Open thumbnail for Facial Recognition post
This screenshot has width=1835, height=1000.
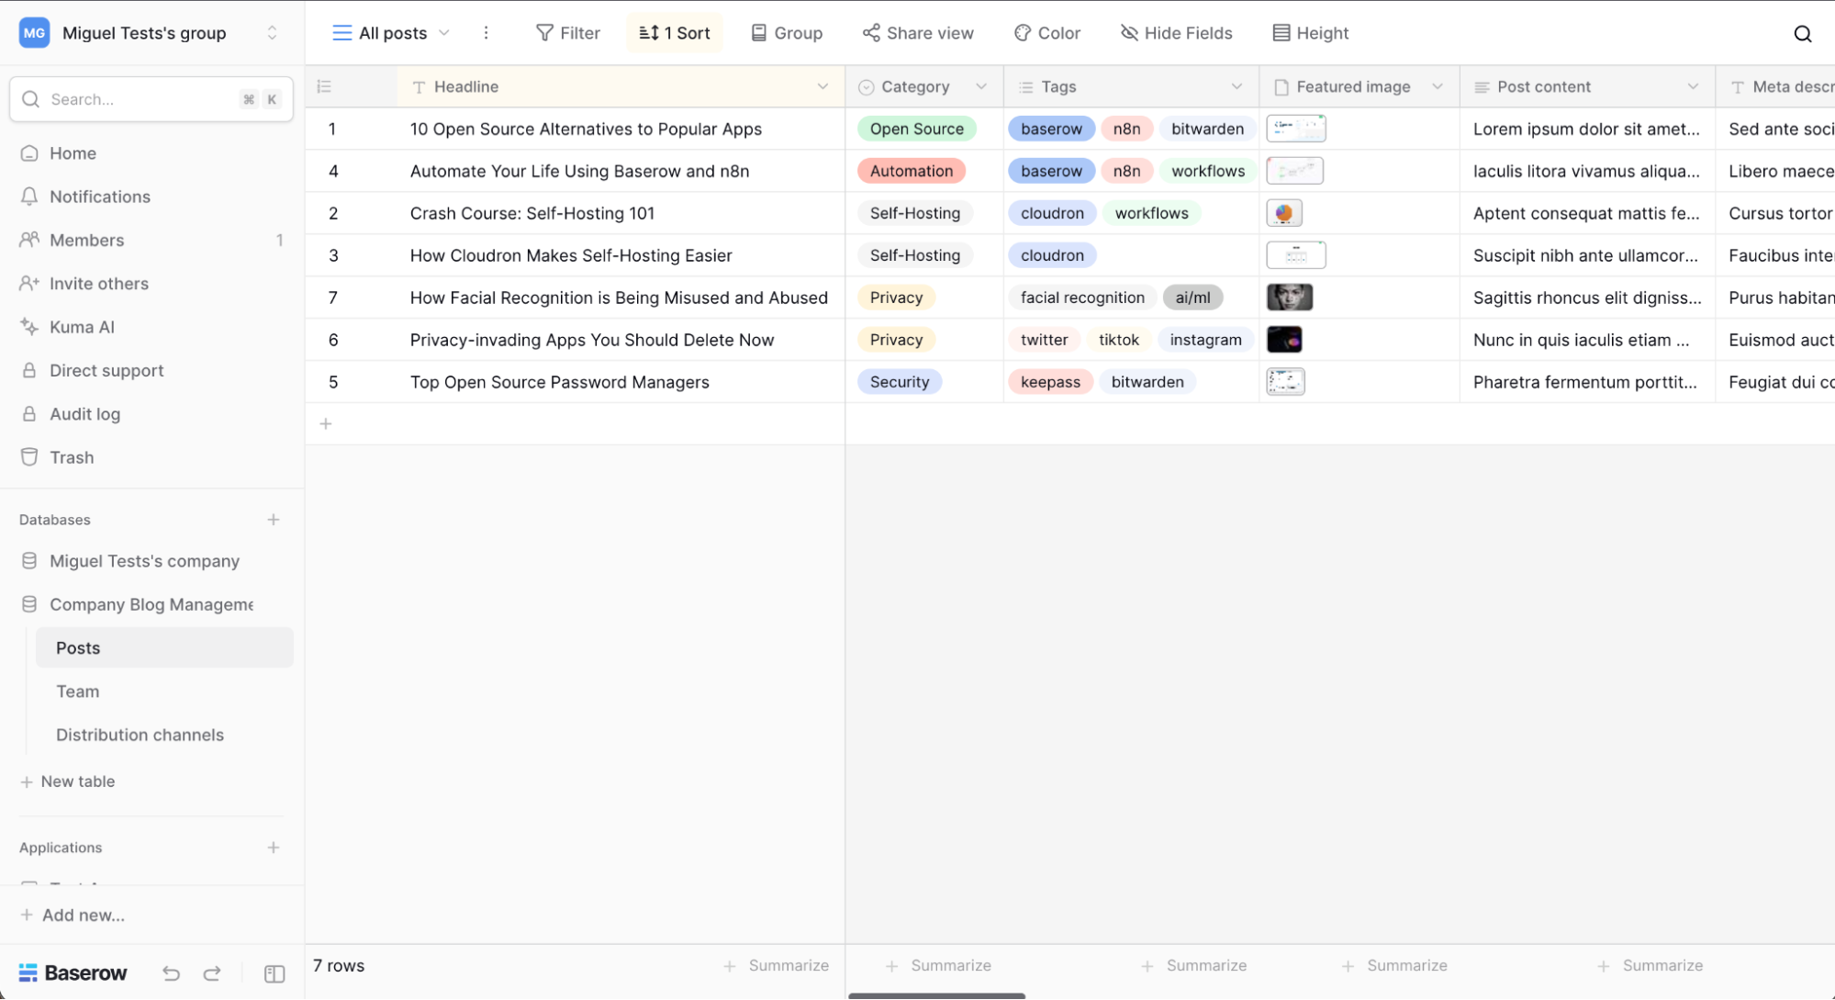(1290, 298)
